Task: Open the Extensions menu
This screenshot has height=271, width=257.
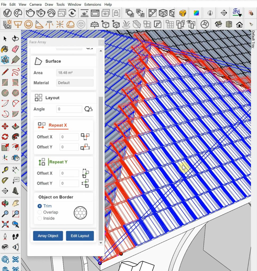Action: 93,4
